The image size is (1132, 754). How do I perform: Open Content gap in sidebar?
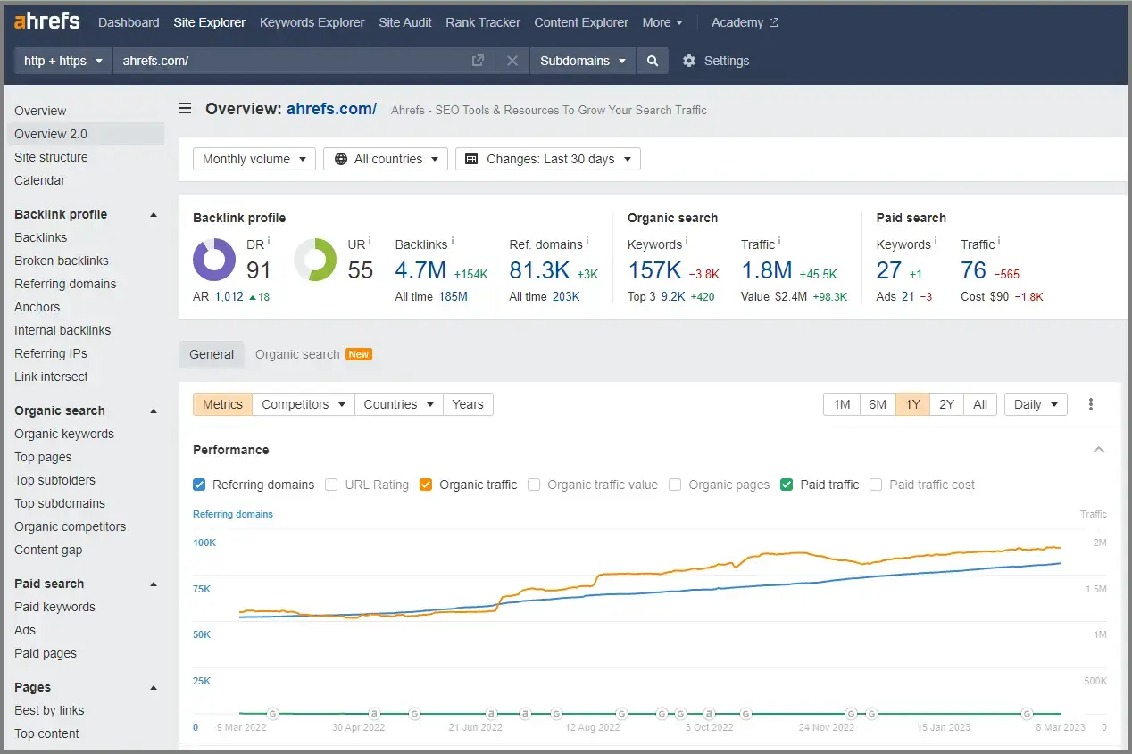[48, 550]
